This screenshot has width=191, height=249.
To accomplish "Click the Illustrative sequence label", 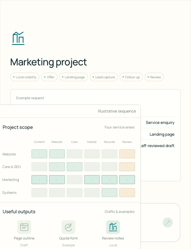I will click(x=117, y=111).
